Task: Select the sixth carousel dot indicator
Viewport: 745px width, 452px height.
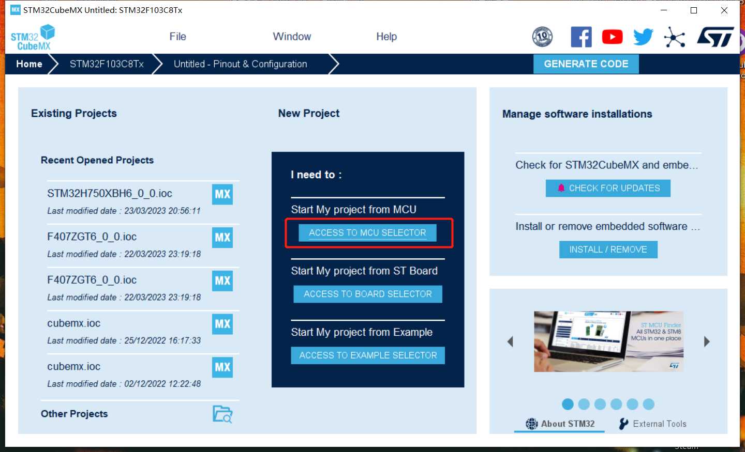Action: 649,404
